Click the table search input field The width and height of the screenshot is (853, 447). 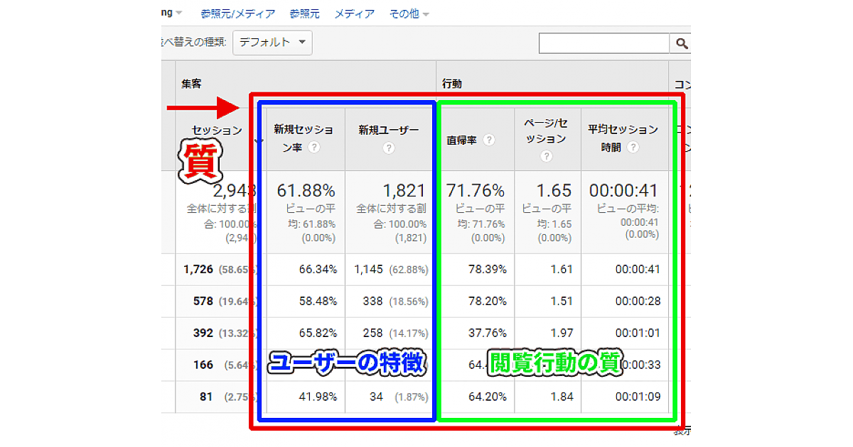point(604,44)
